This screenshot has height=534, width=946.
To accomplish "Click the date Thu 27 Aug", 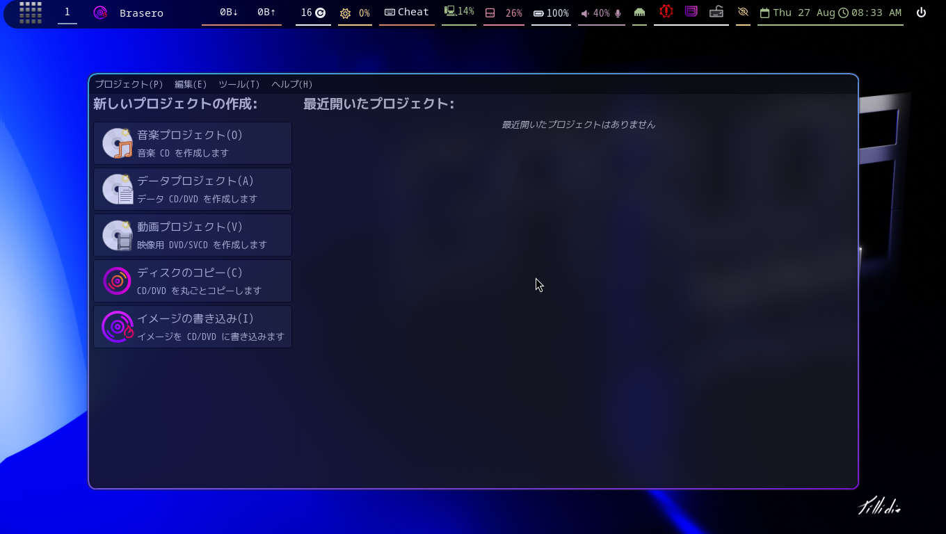I will pos(798,13).
